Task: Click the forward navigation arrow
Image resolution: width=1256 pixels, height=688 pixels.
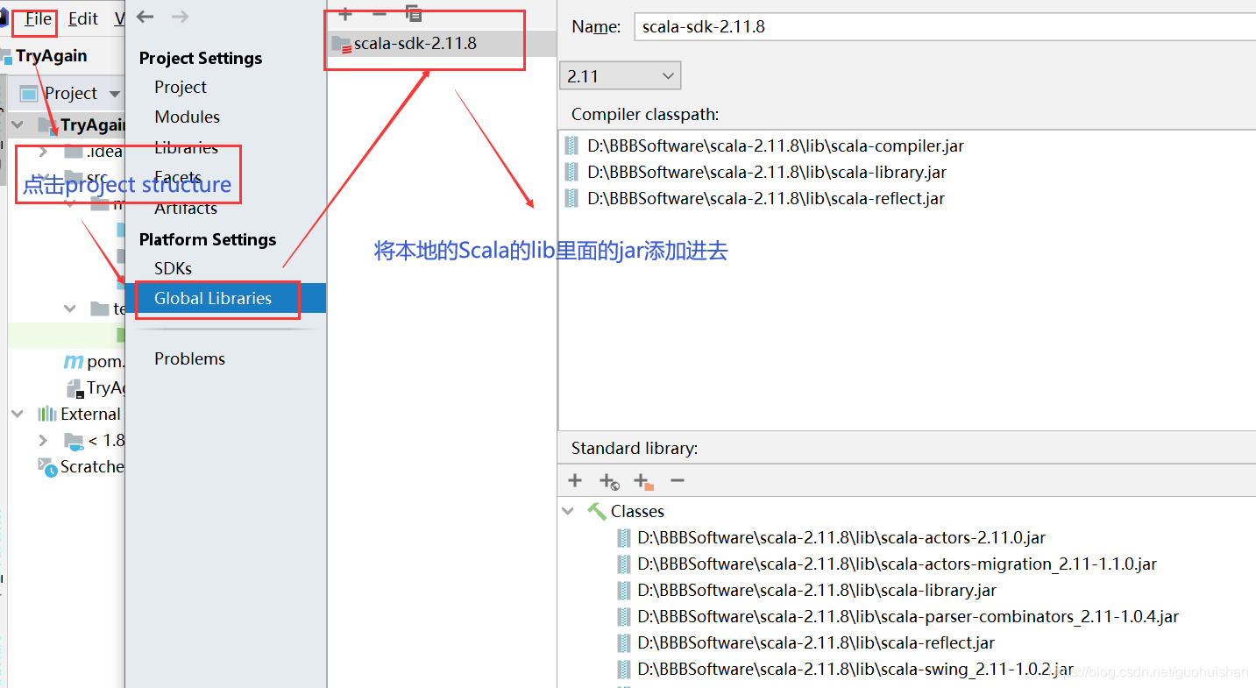Action: pos(180,17)
